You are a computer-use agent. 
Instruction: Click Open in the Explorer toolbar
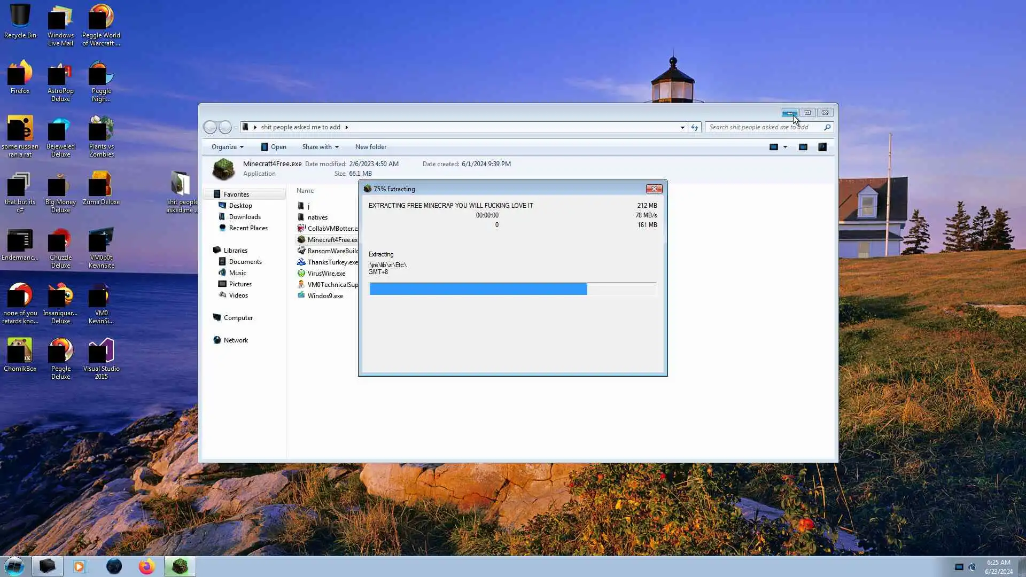274,147
